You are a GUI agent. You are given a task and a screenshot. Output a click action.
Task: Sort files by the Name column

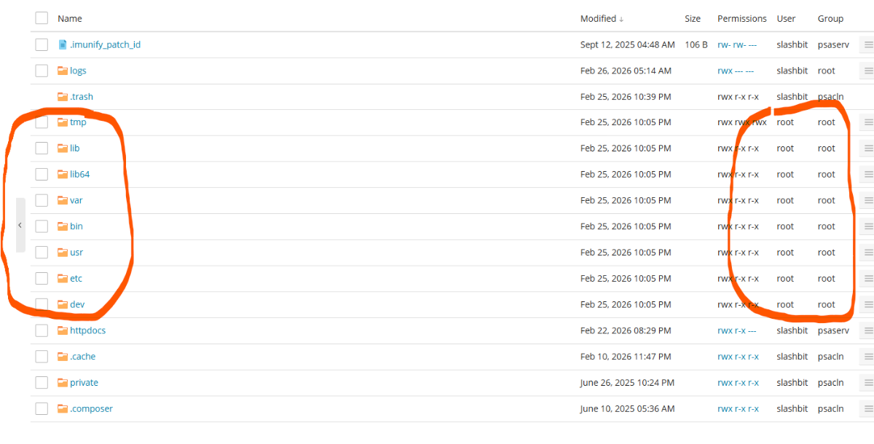(x=70, y=19)
